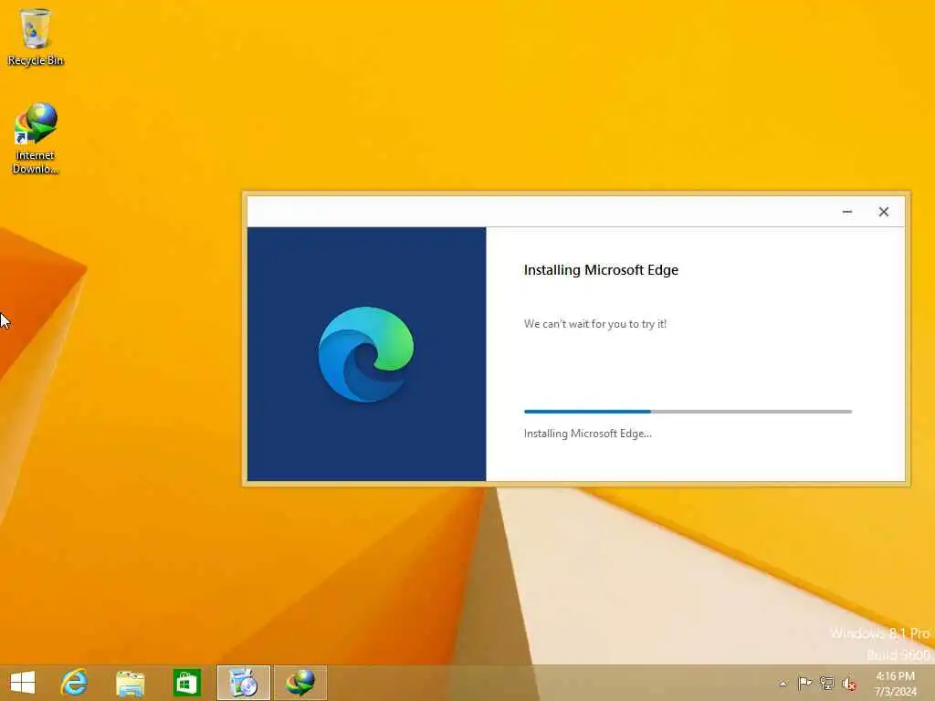Click the 'Installing Microsoft Edge' heading

coord(601,270)
